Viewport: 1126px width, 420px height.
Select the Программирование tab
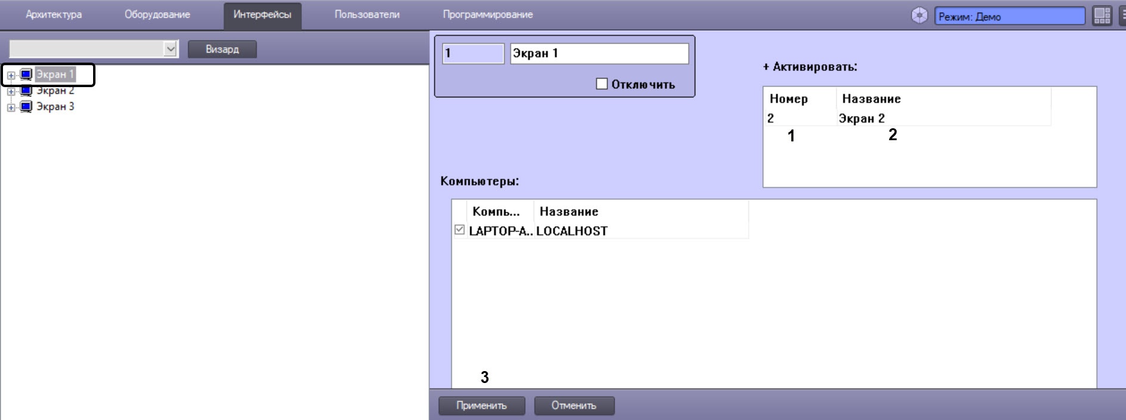point(488,14)
